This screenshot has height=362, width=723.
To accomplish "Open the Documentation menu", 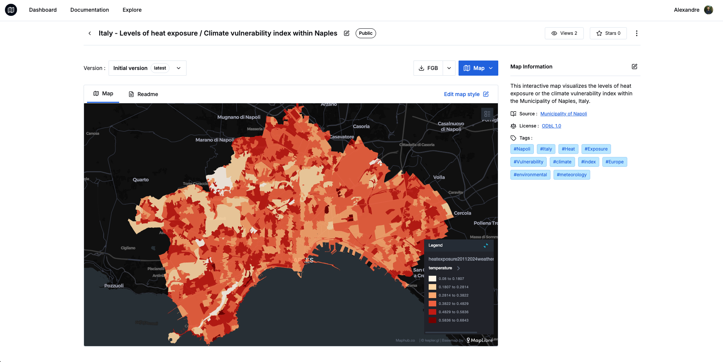I will [90, 10].
